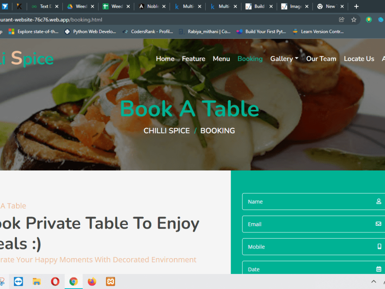Screen dimensions: 385x289
Task: Open Menu page in navigation
Action: (x=221, y=59)
